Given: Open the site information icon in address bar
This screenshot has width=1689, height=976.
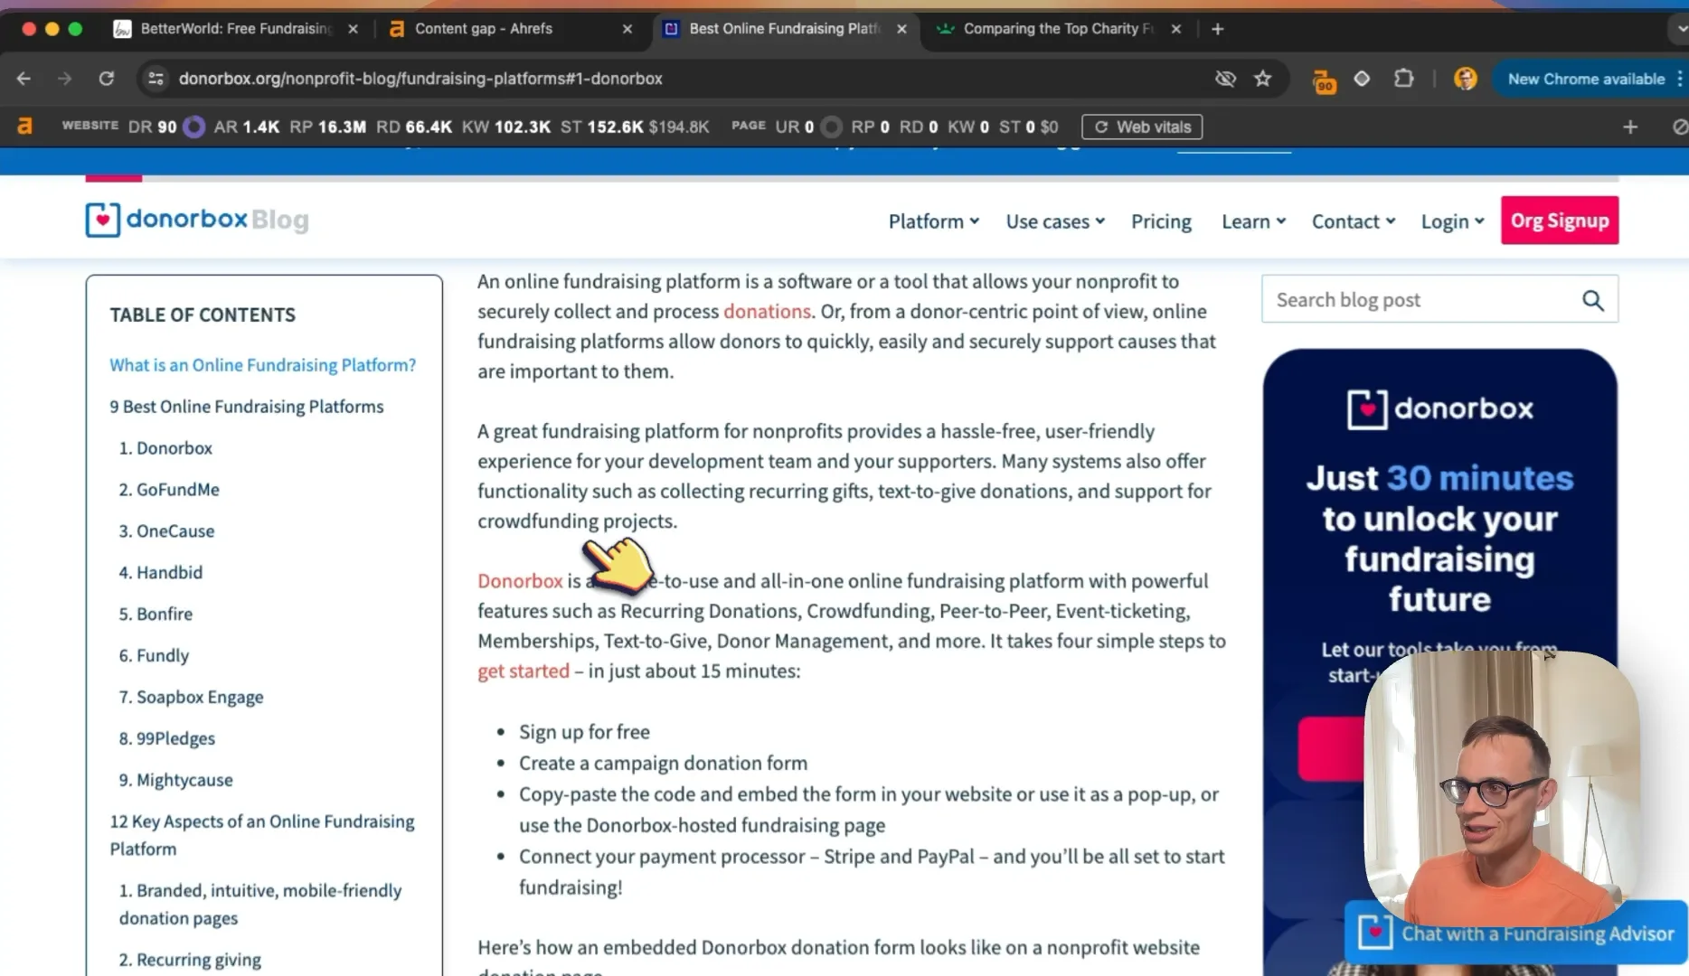Looking at the screenshot, I should click(x=156, y=79).
